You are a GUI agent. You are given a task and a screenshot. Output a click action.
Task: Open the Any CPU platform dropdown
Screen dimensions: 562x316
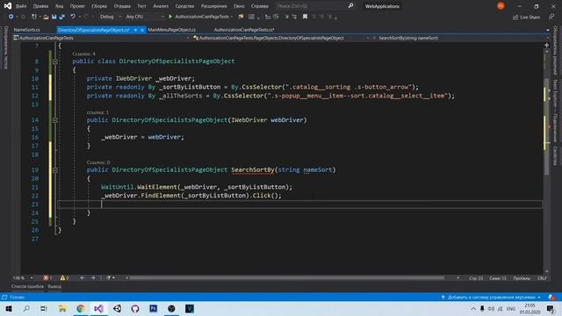(x=145, y=17)
